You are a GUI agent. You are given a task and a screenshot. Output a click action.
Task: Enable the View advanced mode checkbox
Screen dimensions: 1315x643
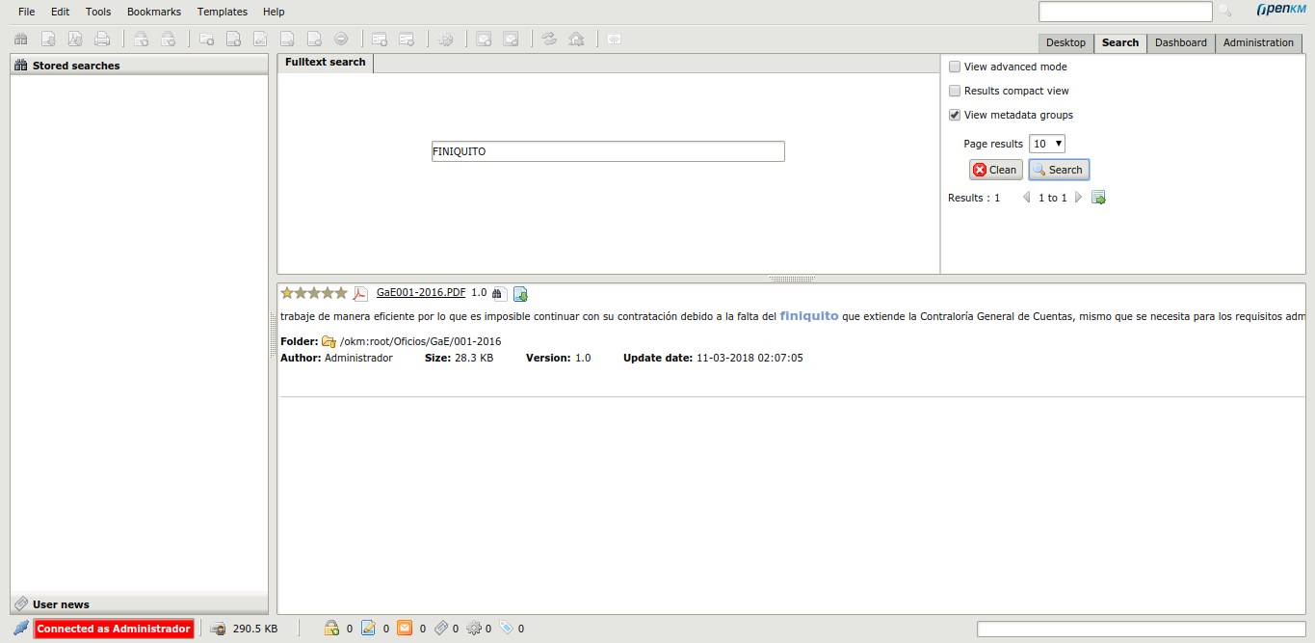(x=954, y=67)
